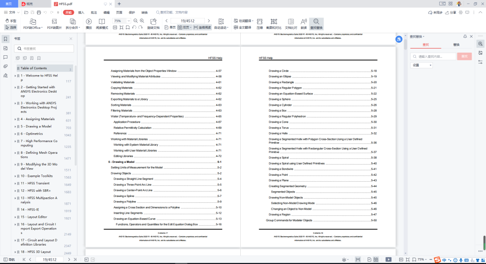Click Find and Replace (查找替换) toolbar icon

coord(316,24)
